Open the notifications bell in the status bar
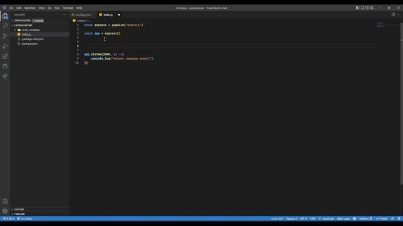The width and height of the screenshot is (403, 226). click(399, 218)
